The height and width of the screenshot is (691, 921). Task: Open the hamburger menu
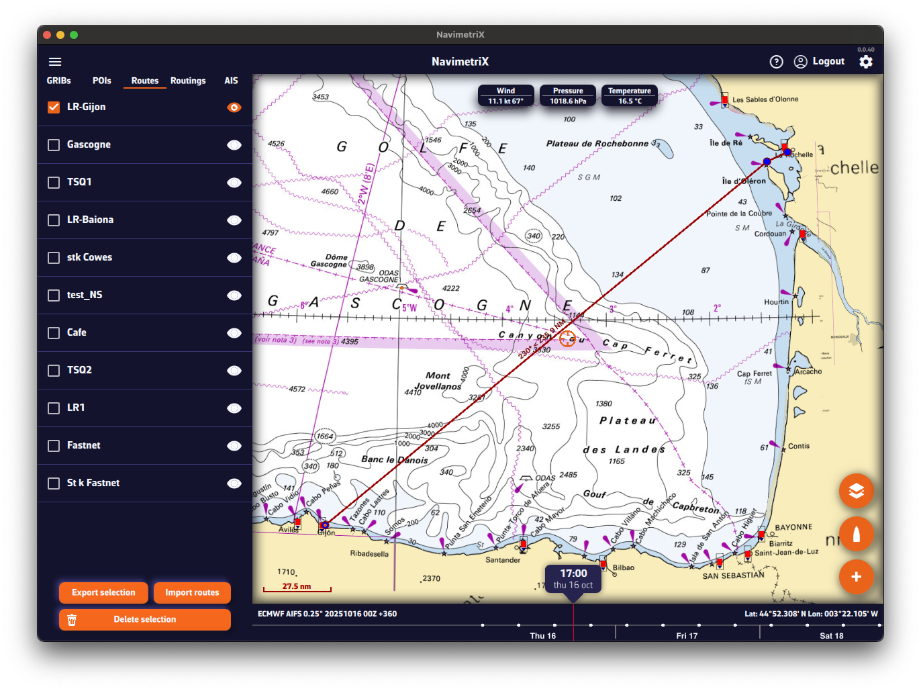(x=55, y=62)
